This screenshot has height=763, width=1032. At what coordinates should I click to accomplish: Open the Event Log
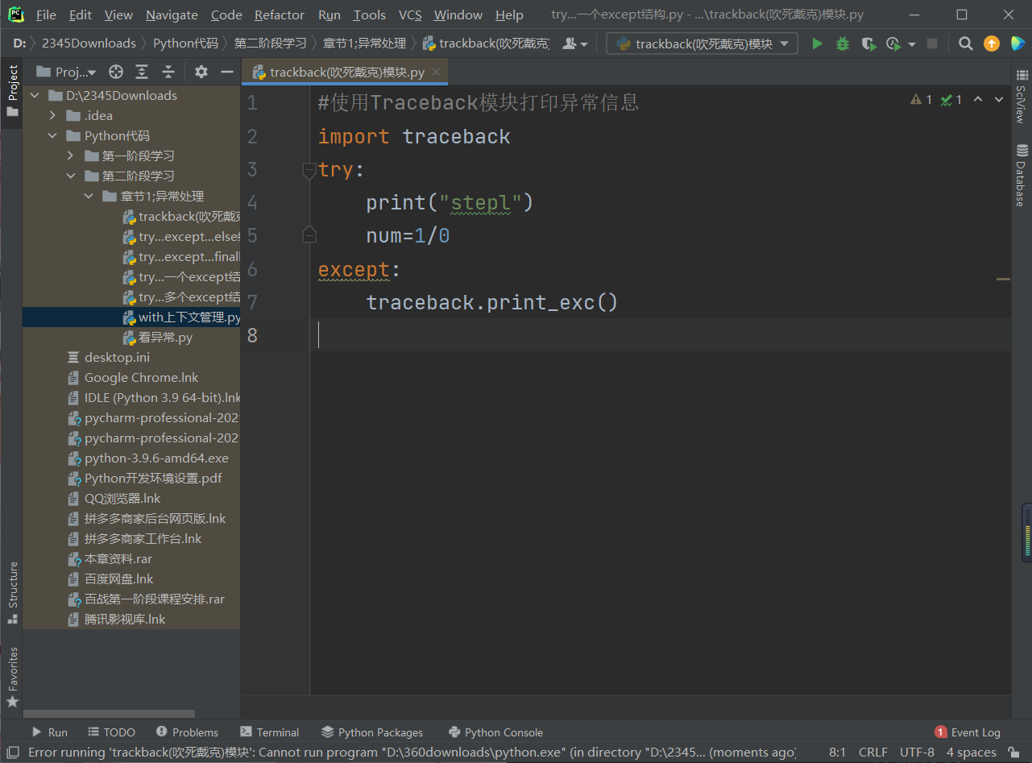968,732
